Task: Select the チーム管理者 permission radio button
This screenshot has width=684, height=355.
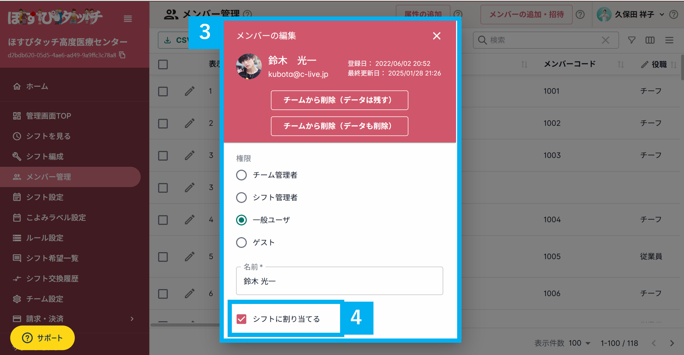Action: pos(241,175)
